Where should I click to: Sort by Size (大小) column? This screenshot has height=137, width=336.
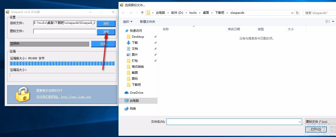coord(296,29)
